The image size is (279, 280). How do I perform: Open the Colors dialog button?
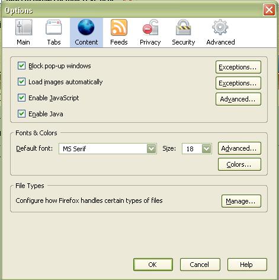tap(239, 164)
